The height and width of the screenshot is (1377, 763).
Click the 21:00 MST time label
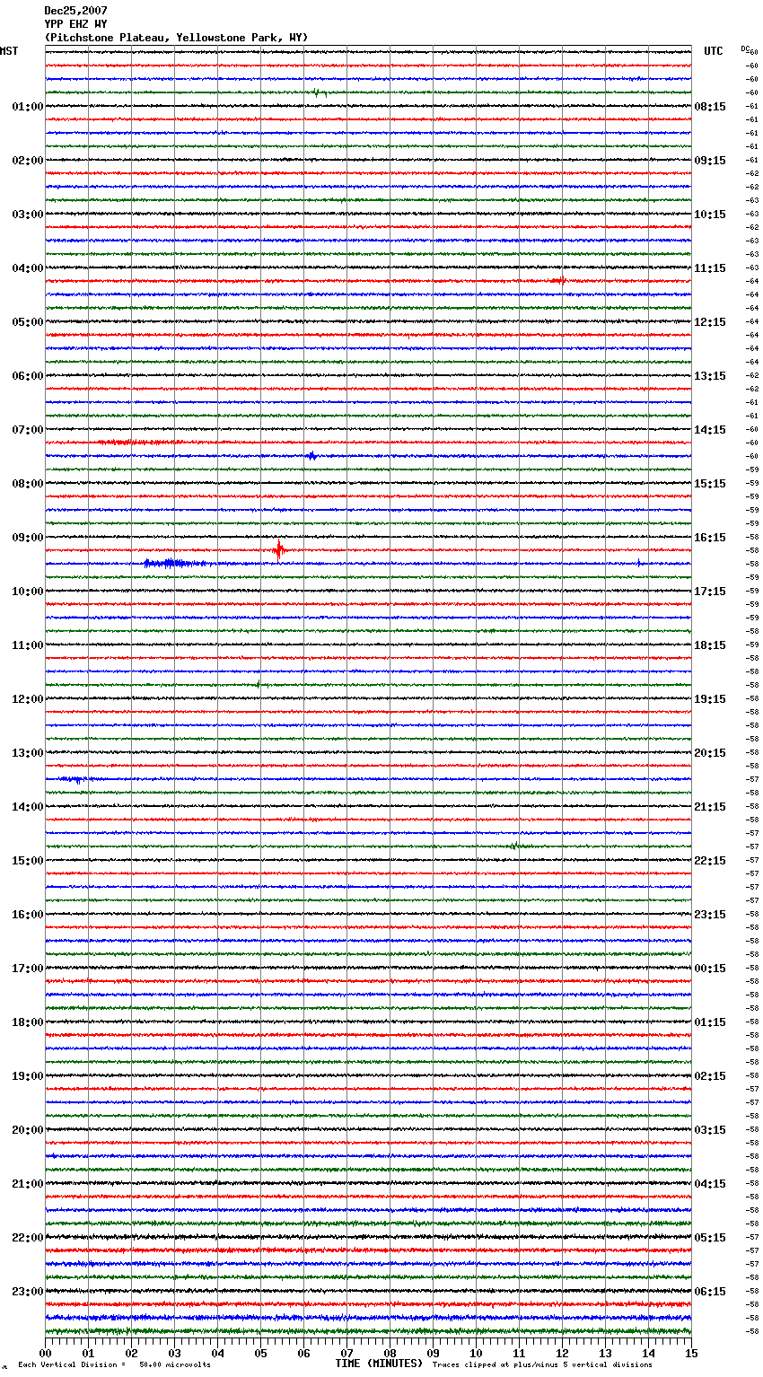pyautogui.click(x=28, y=1184)
